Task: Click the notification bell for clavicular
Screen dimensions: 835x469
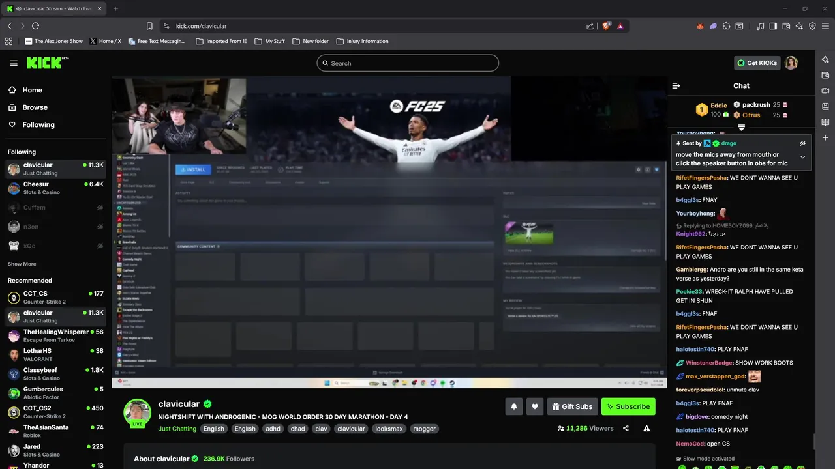Action: click(513, 406)
